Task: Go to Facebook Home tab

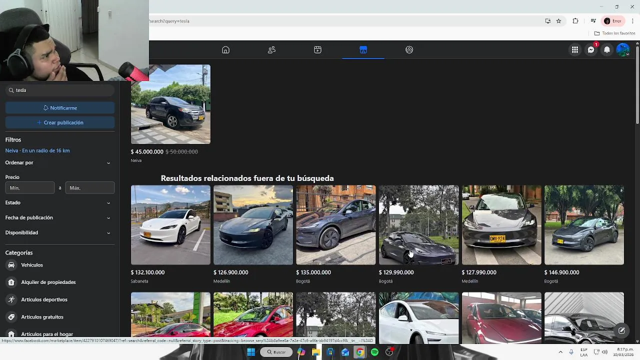Action: coord(225,49)
